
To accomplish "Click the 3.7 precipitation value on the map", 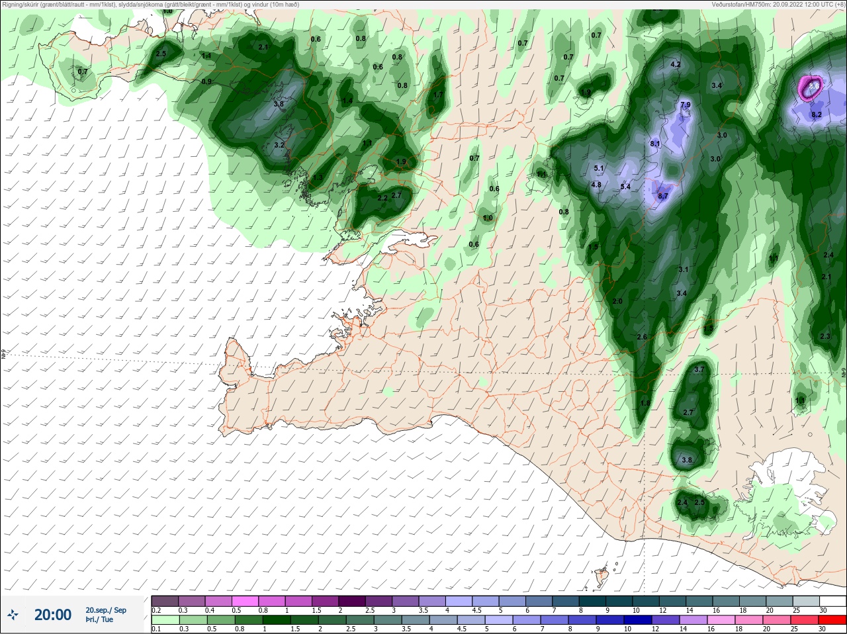I will (x=699, y=369).
